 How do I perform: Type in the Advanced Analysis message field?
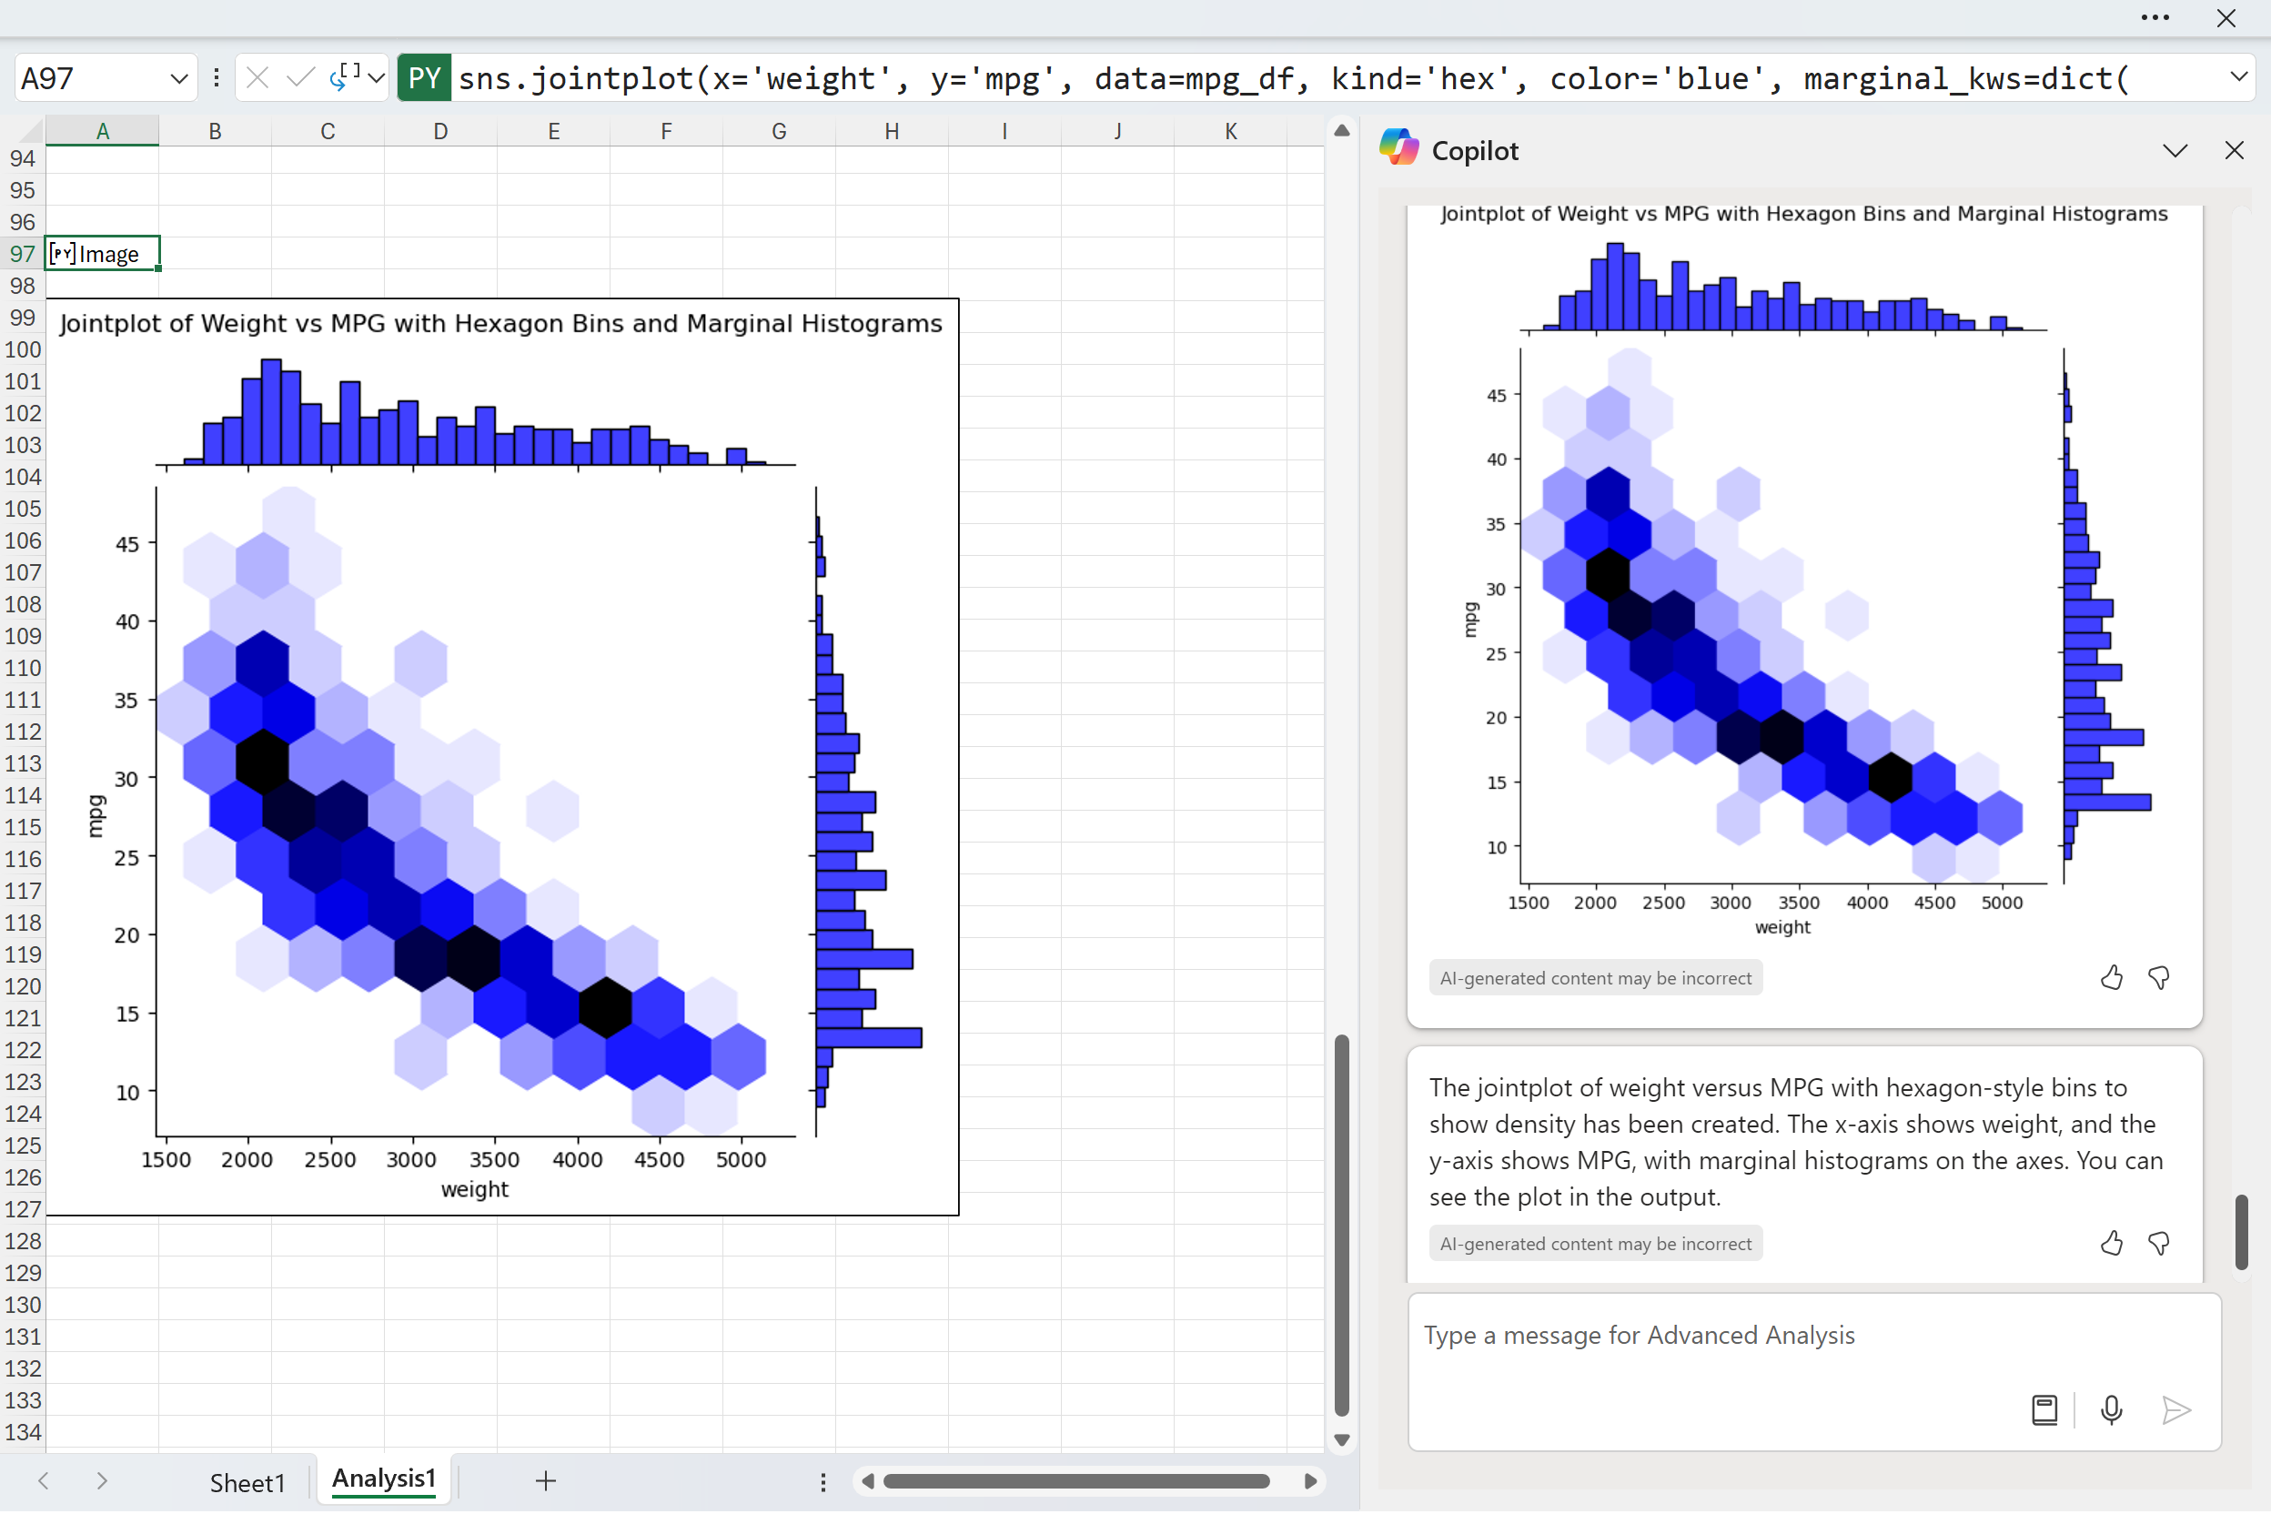coord(1719,1336)
